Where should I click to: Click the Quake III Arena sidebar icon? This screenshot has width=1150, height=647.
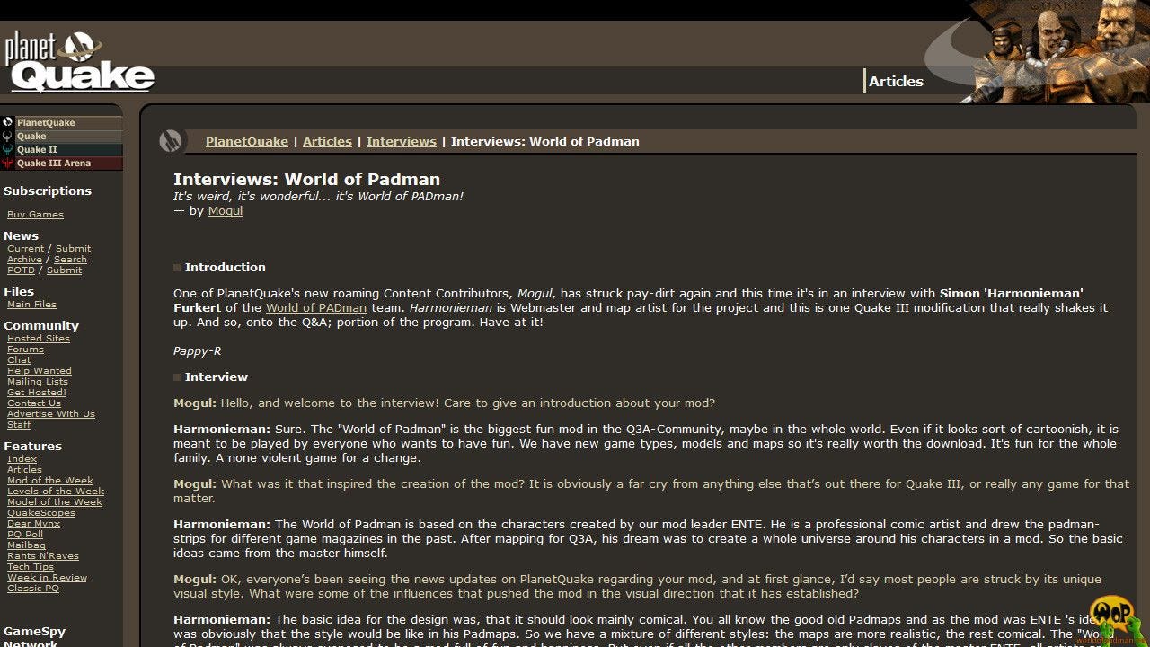(8, 163)
